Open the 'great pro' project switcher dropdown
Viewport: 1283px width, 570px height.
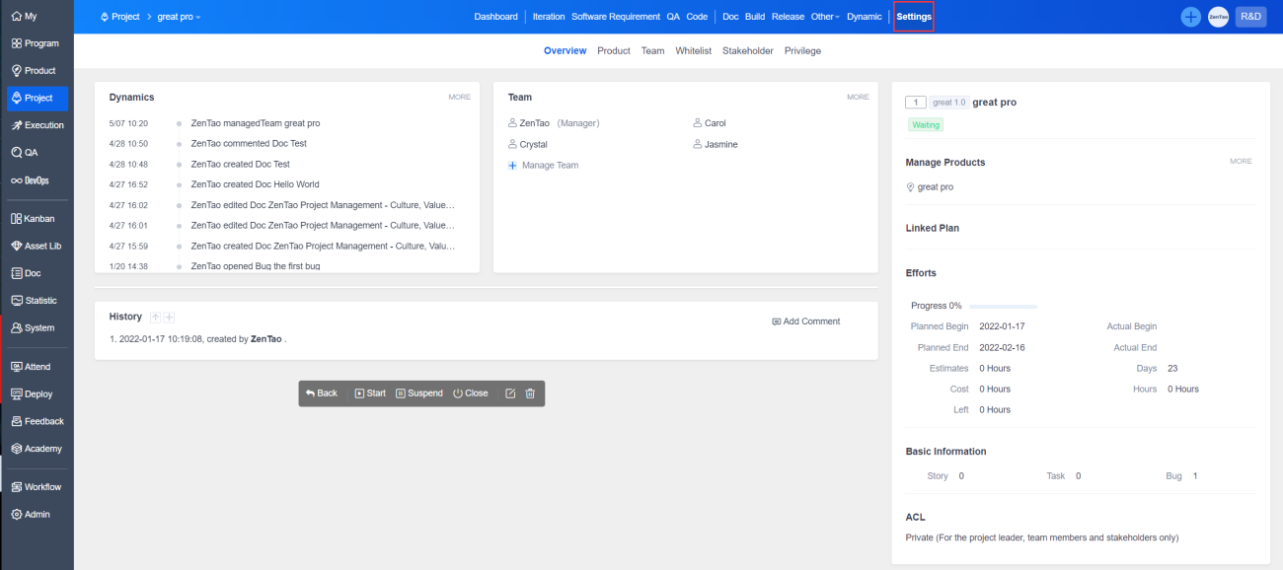tap(179, 17)
